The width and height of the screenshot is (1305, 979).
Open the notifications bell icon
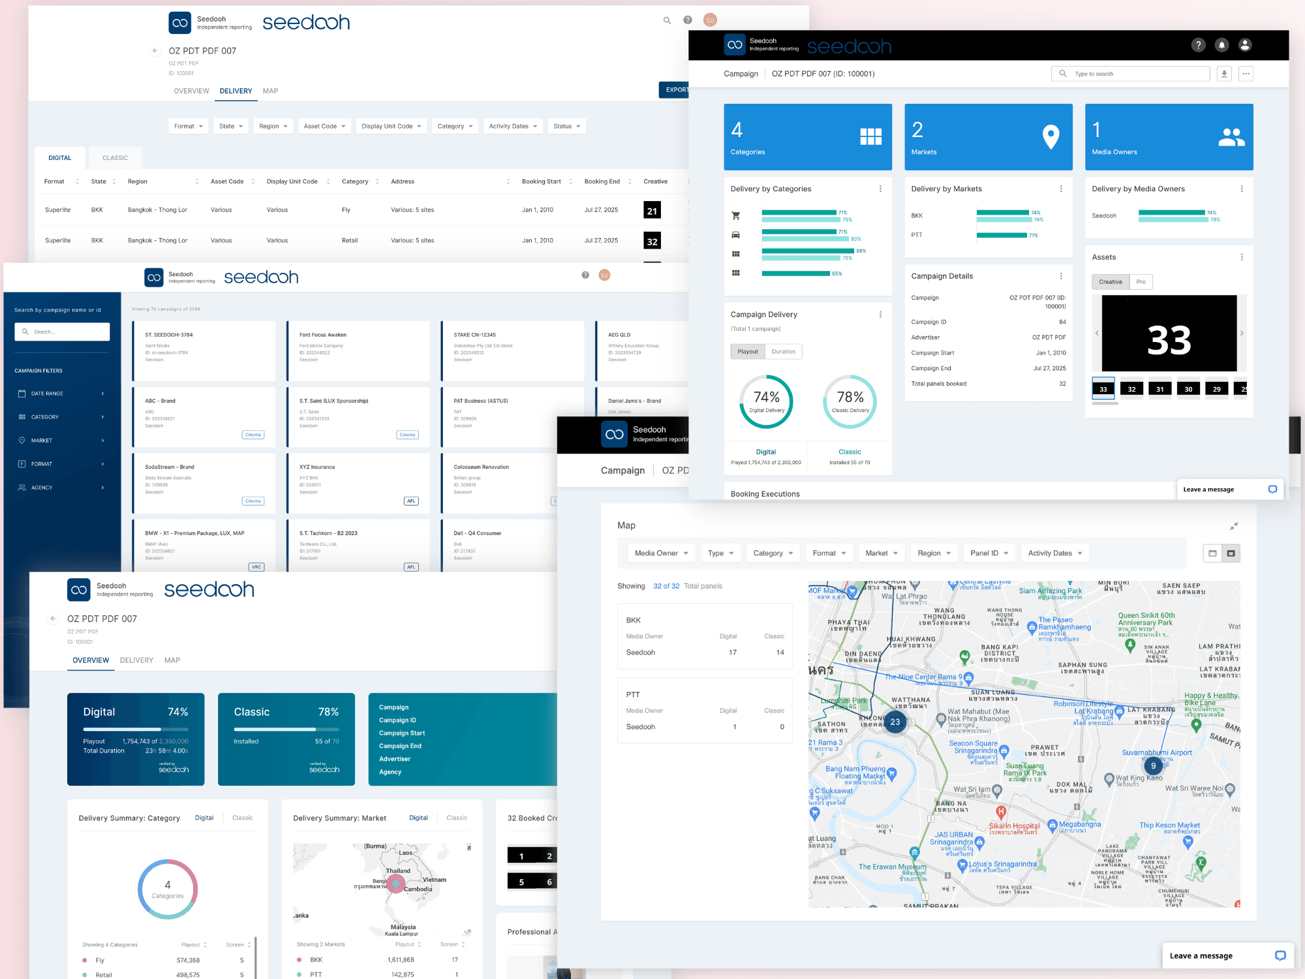(1221, 45)
